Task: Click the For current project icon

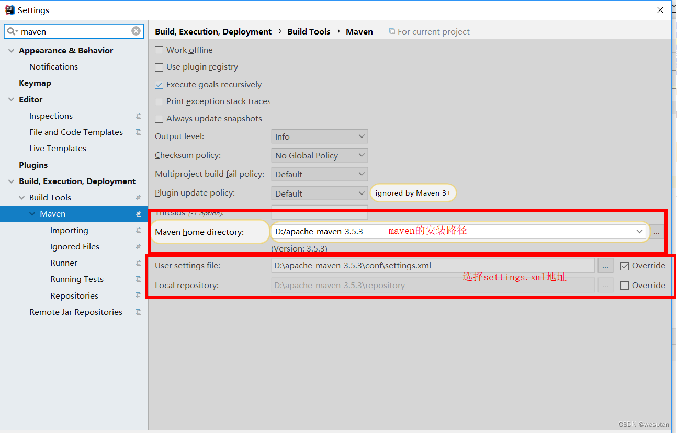Action: (392, 31)
